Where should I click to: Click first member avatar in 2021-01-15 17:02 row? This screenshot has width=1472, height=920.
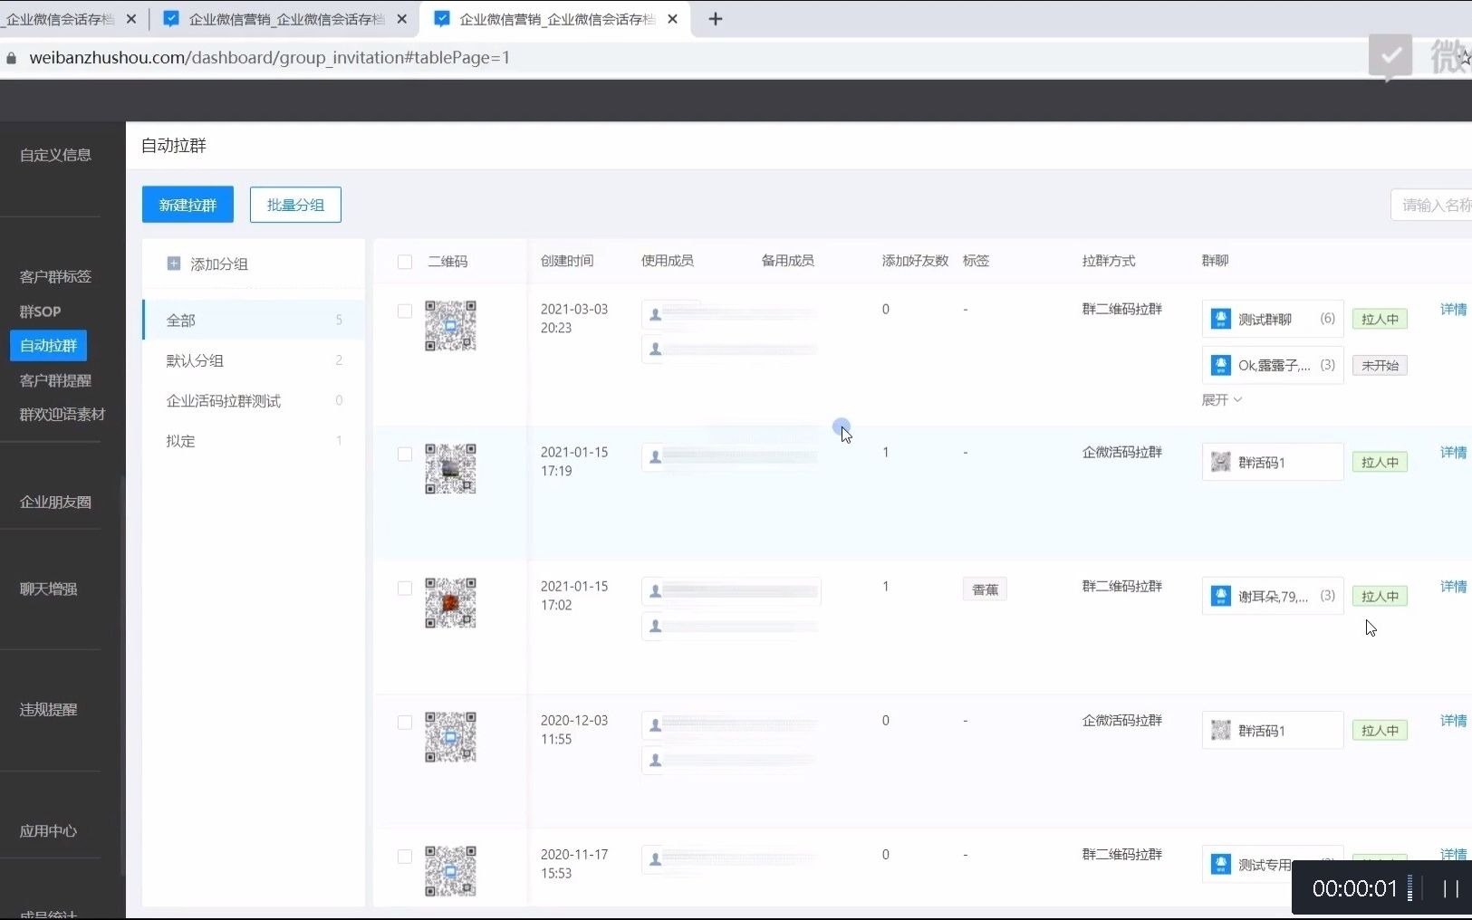tap(655, 591)
